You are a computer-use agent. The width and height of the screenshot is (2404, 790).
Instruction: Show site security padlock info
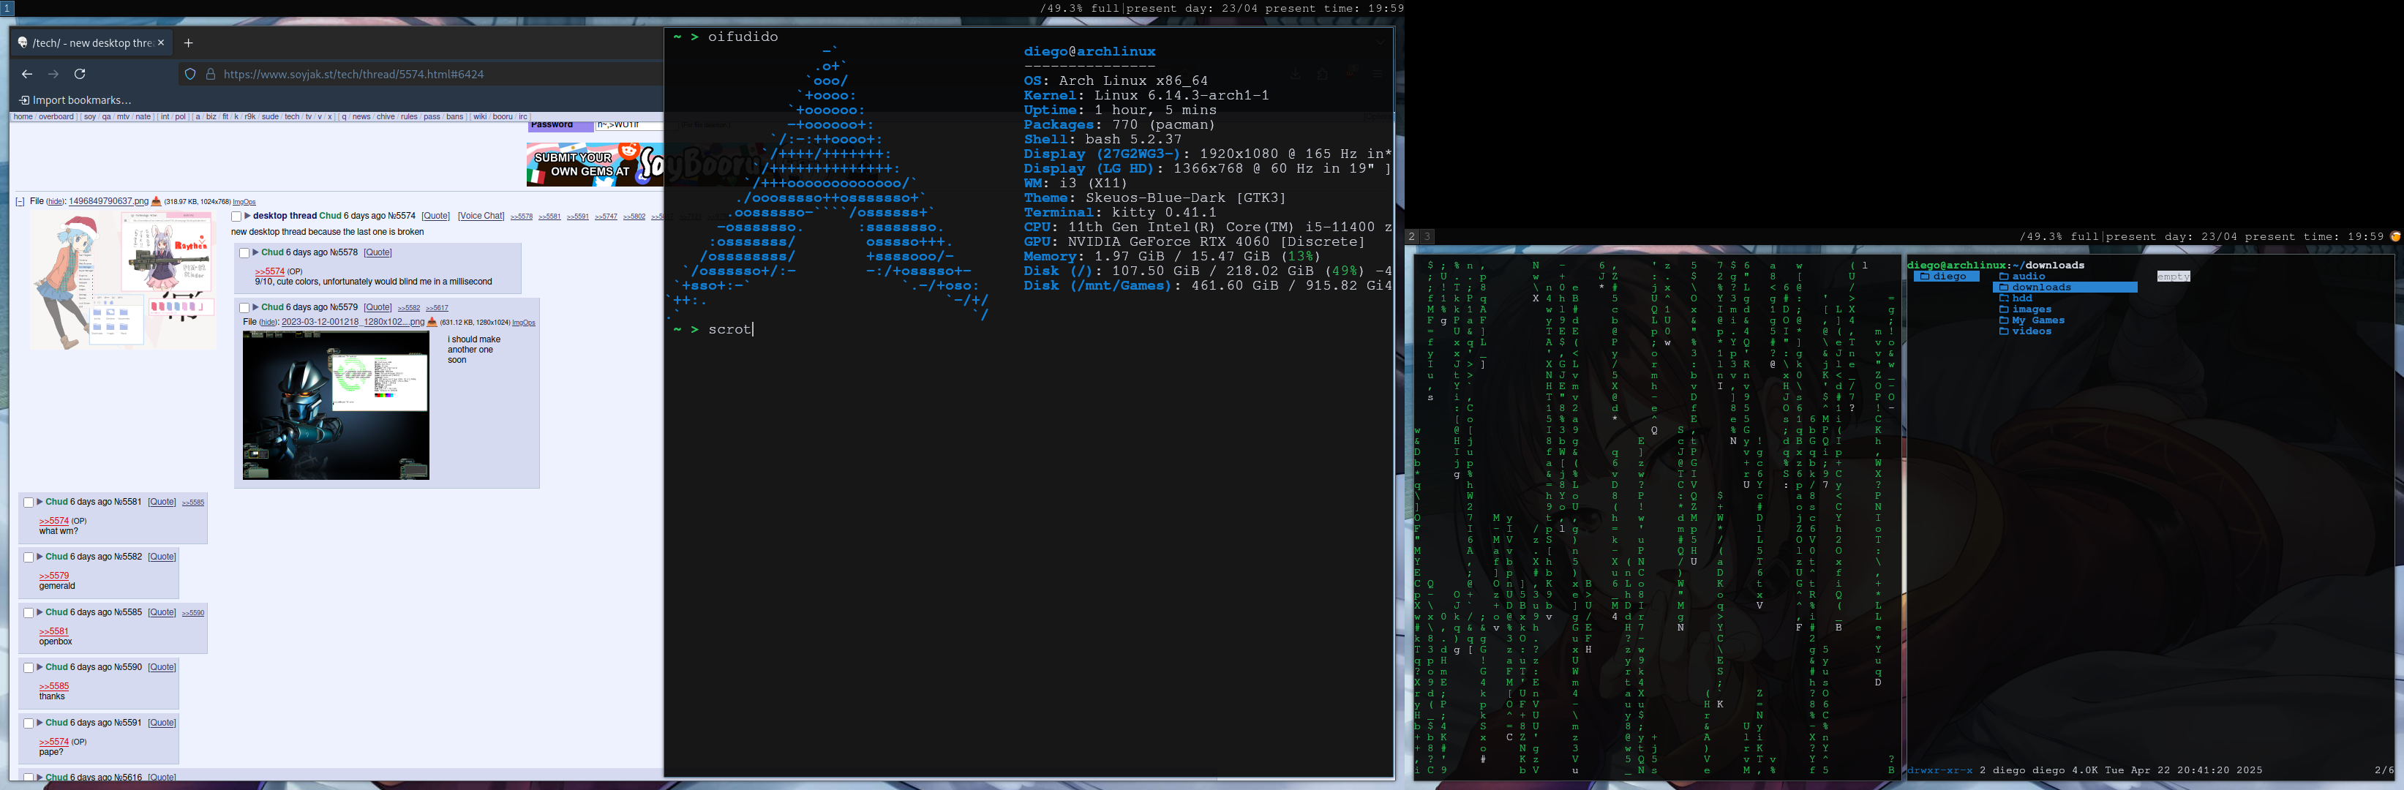[211, 74]
